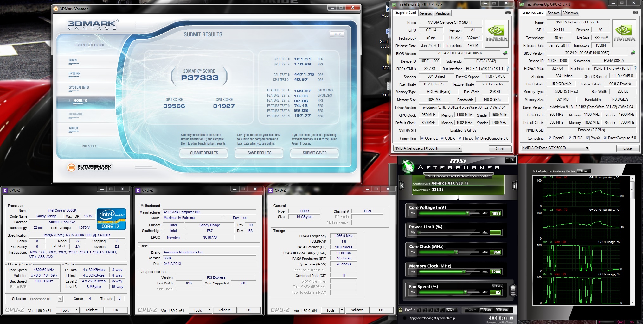643x324 pixels.
Task: Click the camera screenshot icon in right GPU-Z window
Action: (x=636, y=12)
